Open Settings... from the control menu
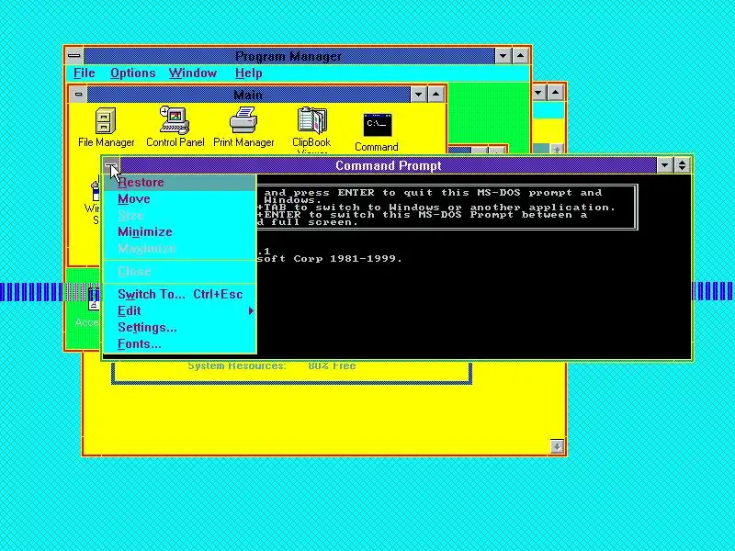735x551 pixels. 179,328
